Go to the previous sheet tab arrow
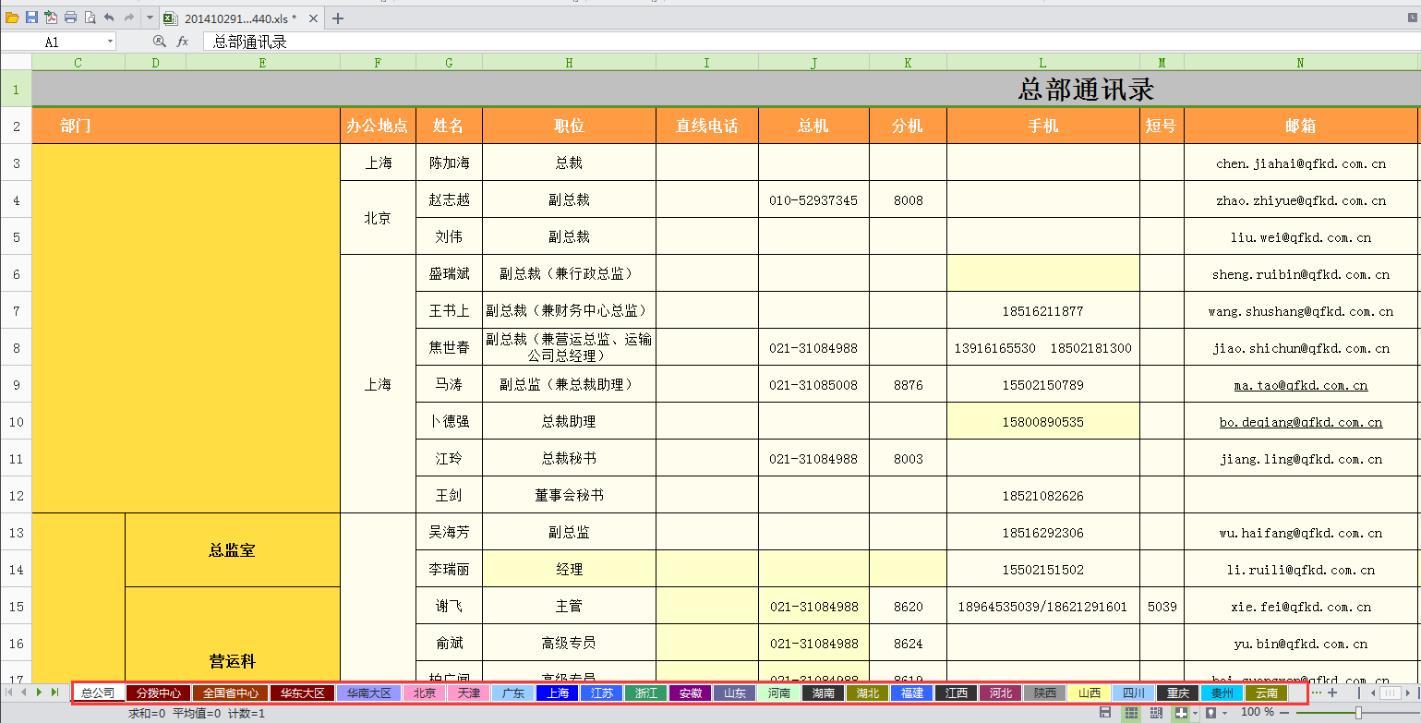This screenshot has height=723, width=1421. click(24, 692)
